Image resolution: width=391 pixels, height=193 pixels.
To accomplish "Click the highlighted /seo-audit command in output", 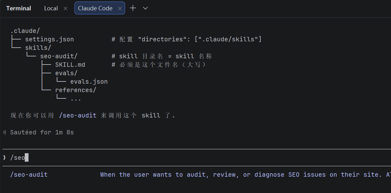I will click(78, 115).
